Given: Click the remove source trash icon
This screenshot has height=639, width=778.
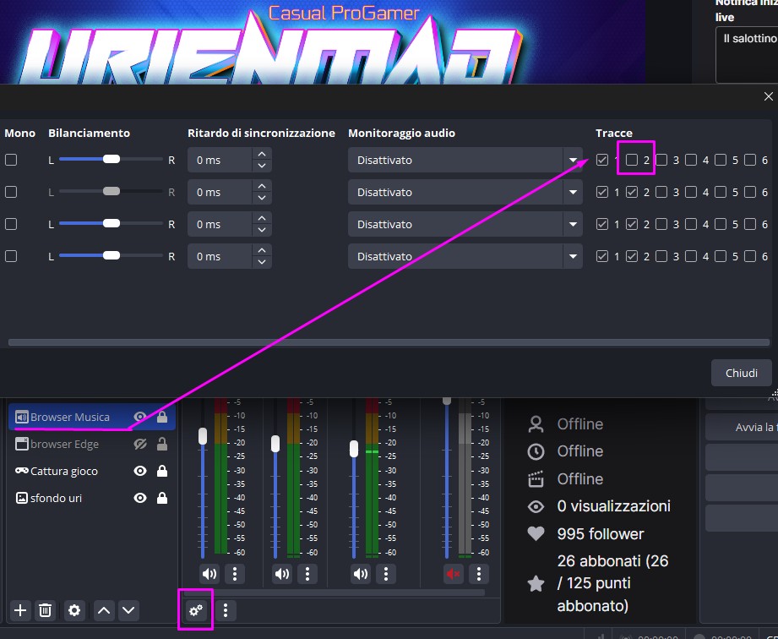Looking at the screenshot, I should click(x=46, y=610).
